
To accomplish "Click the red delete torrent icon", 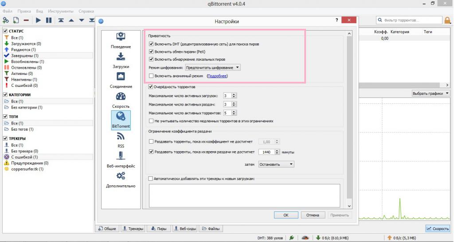I will [26, 20].
